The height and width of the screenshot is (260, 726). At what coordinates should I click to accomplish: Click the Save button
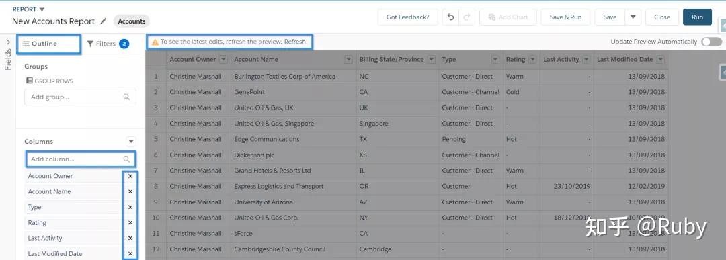[610, 17]
